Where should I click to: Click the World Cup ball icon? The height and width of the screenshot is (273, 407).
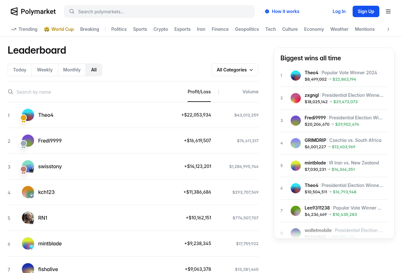coord(47,29)
